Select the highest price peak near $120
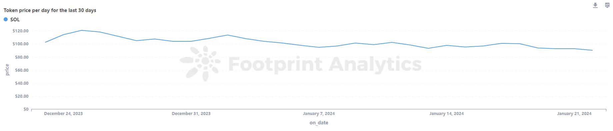 coord(82,30)
